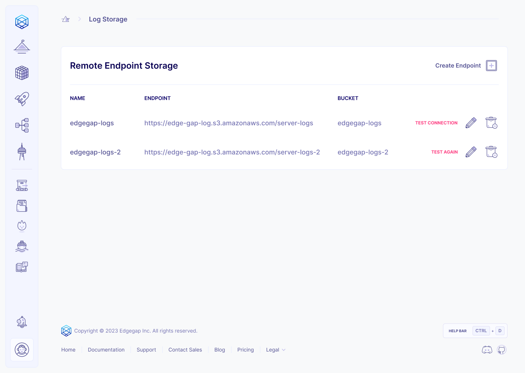Click the breadcrumb home icon

(x=66, y=19)
